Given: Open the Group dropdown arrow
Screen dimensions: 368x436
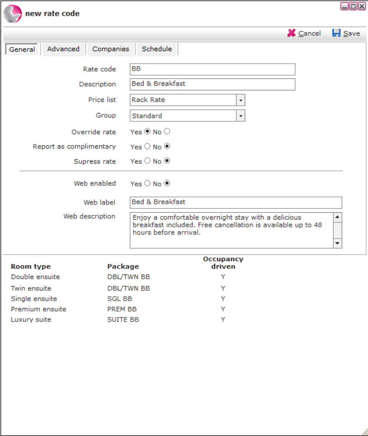Looking at the screenshot, I should pos(241,116).
